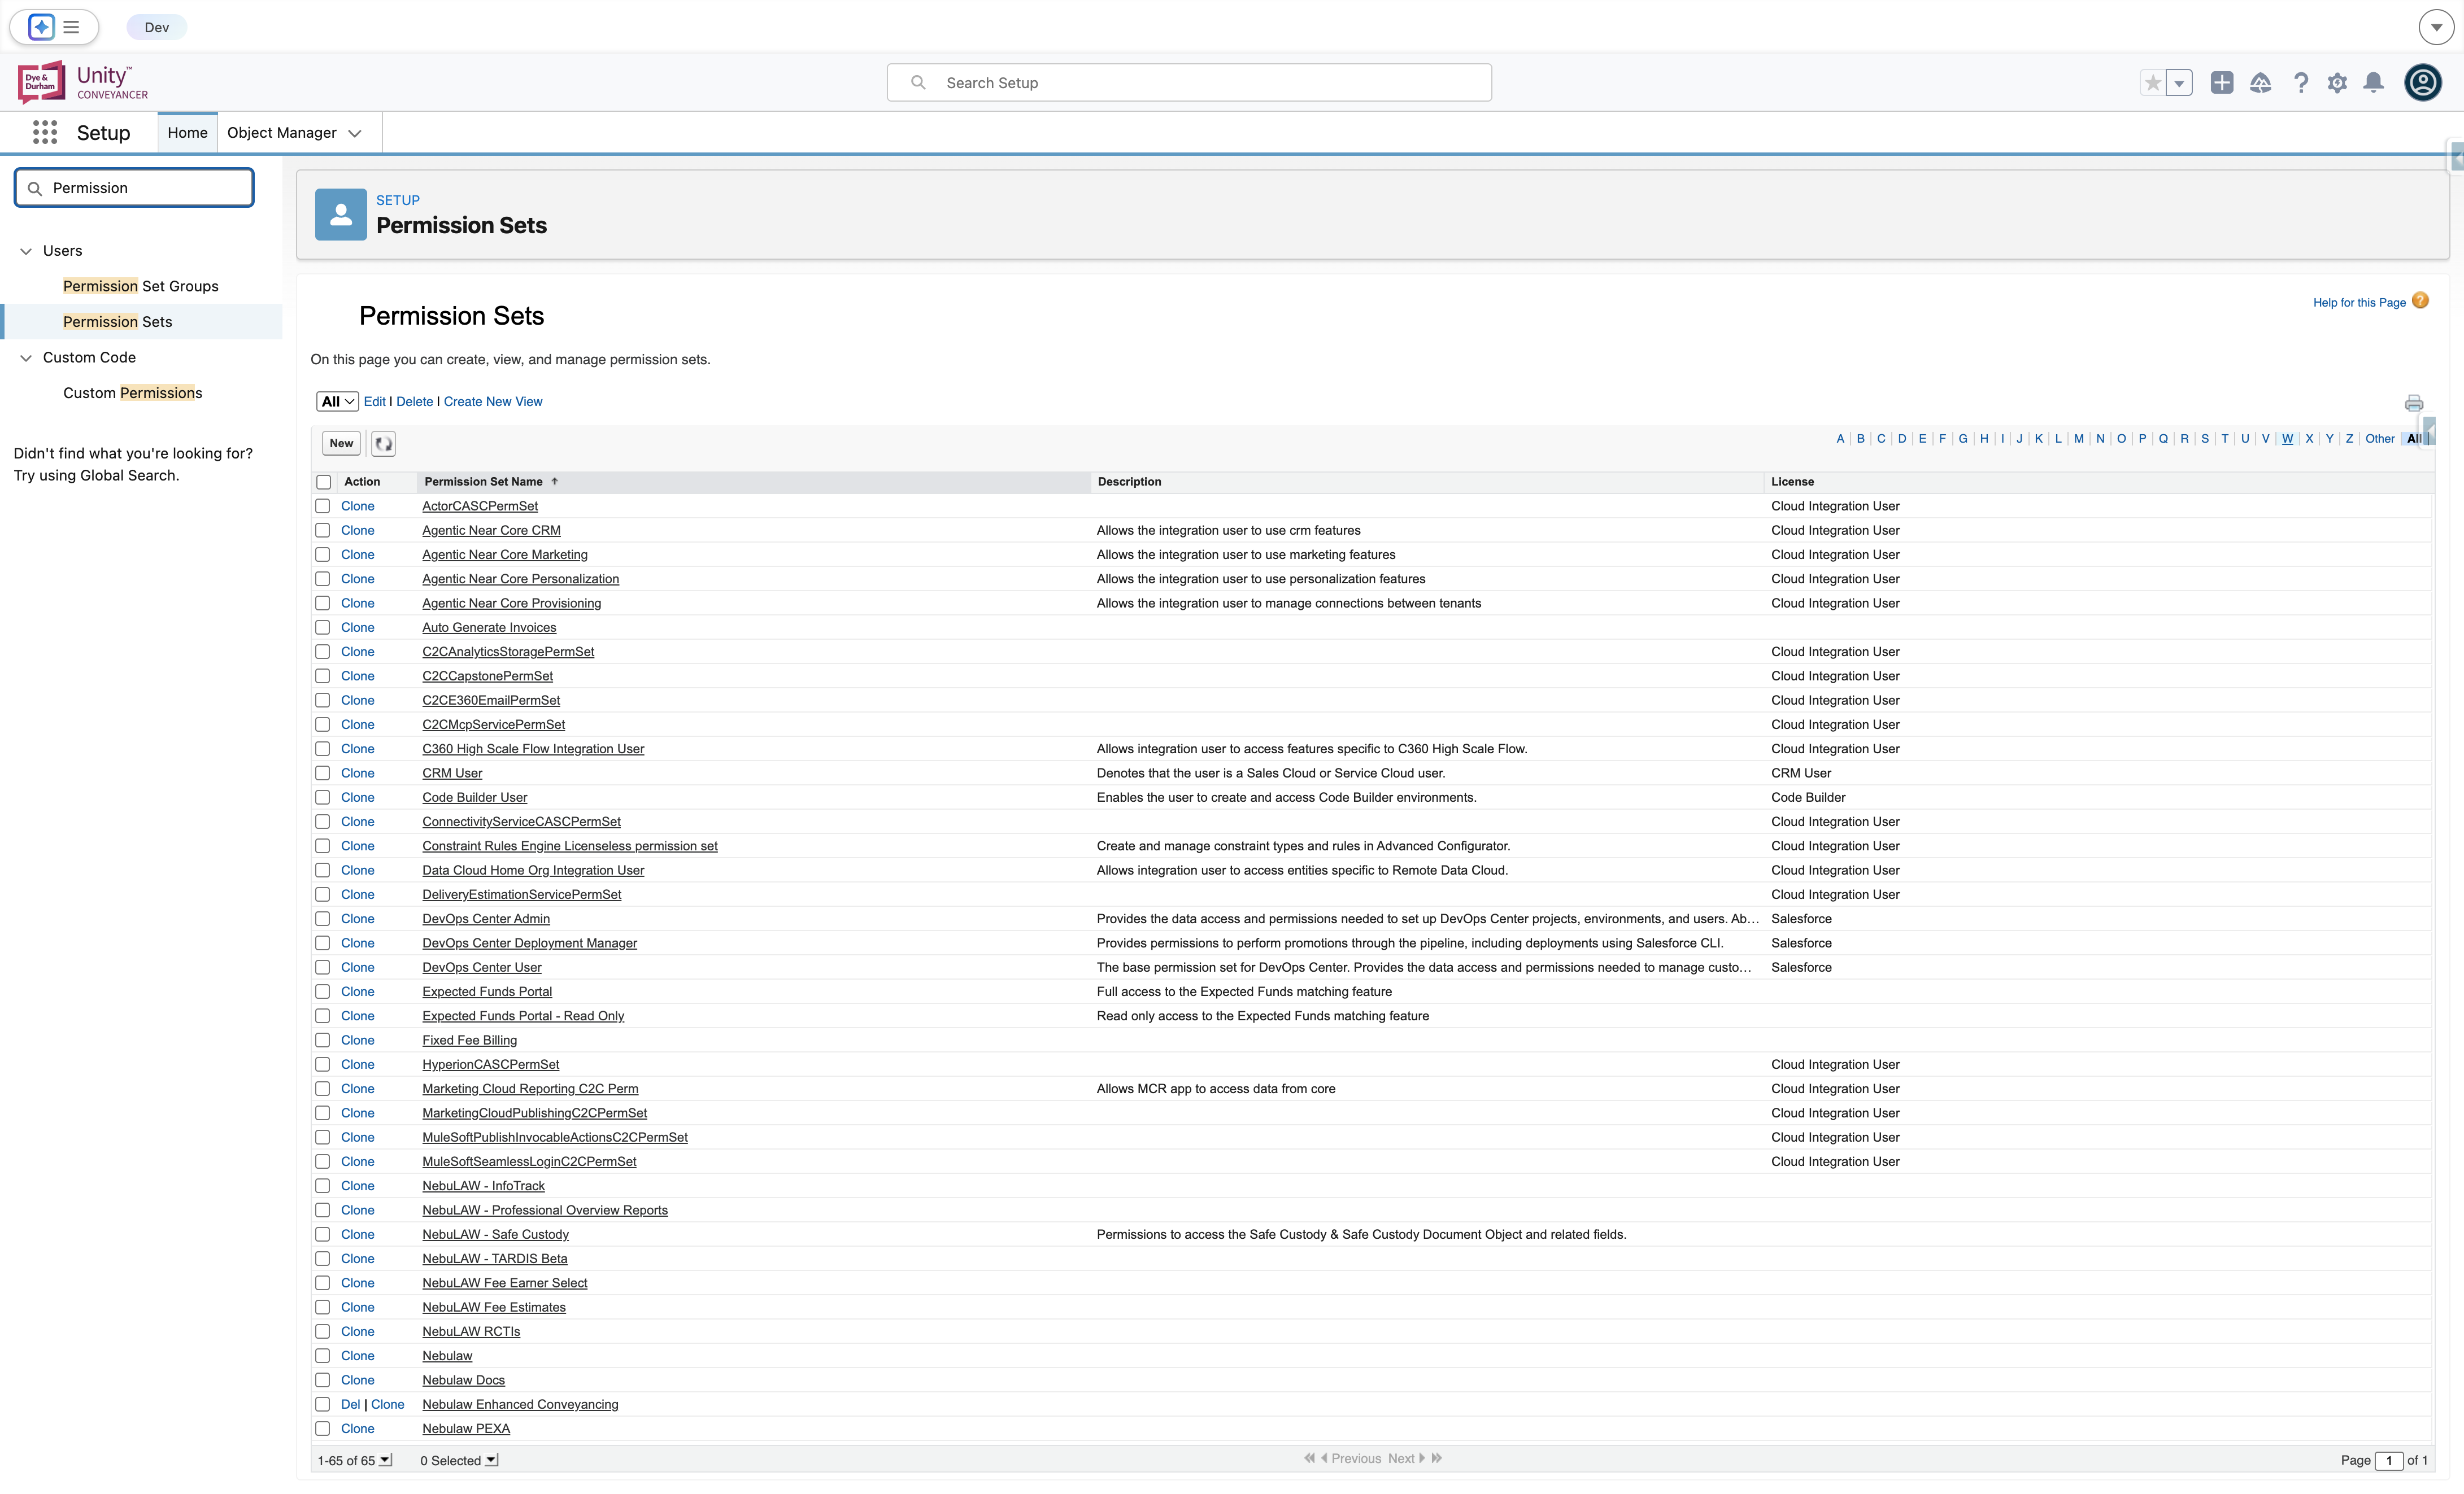
Task: Click the Dye & Durham Unity logo
Action: pos(83,82)
